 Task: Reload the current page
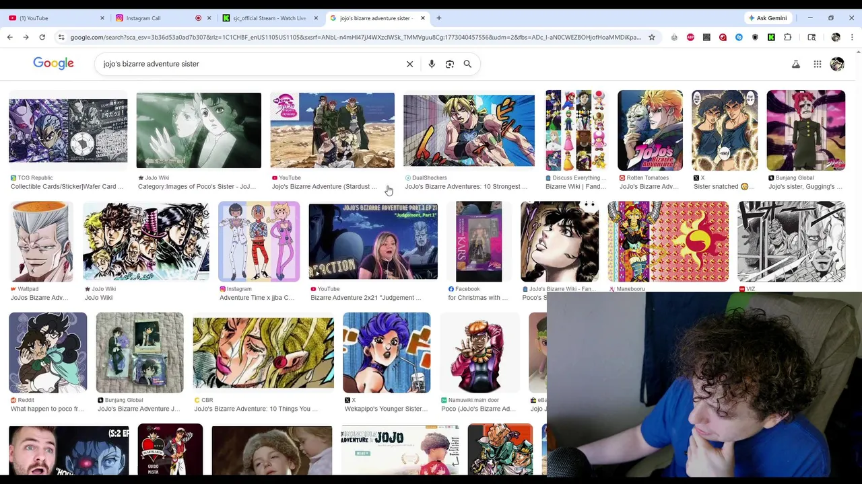[x=42, y=37]
